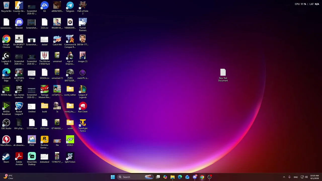Open the weather widget showing 21°C Clear
322x181 pixels.
tap(8, 177)
